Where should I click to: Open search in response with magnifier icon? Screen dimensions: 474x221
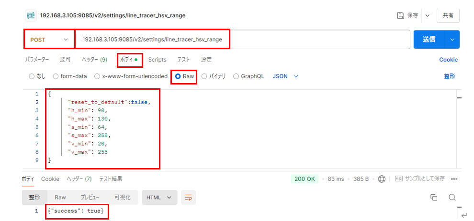point(451,197)
